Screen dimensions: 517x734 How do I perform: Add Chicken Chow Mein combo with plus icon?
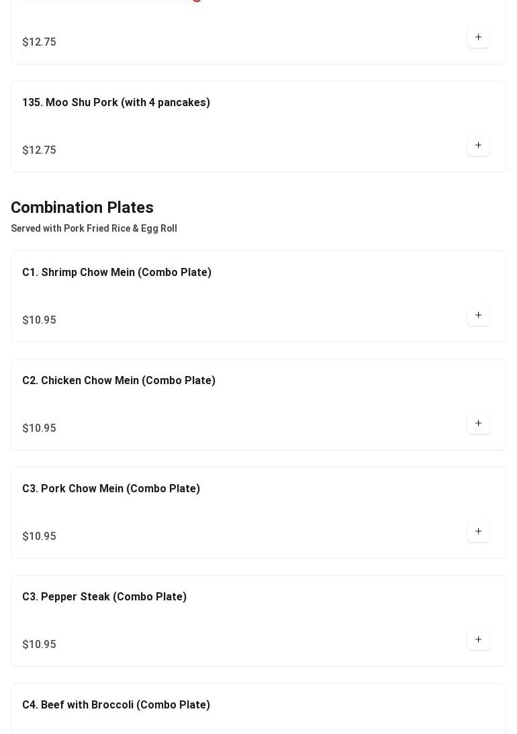tap(478, 423)
